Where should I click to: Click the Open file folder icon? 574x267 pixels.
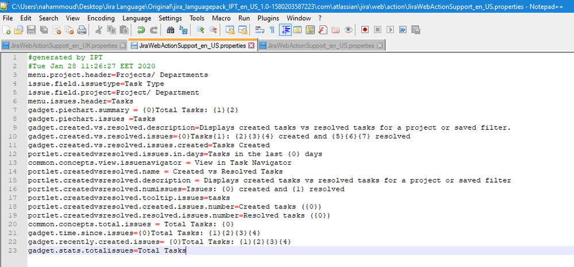(18, 30)
